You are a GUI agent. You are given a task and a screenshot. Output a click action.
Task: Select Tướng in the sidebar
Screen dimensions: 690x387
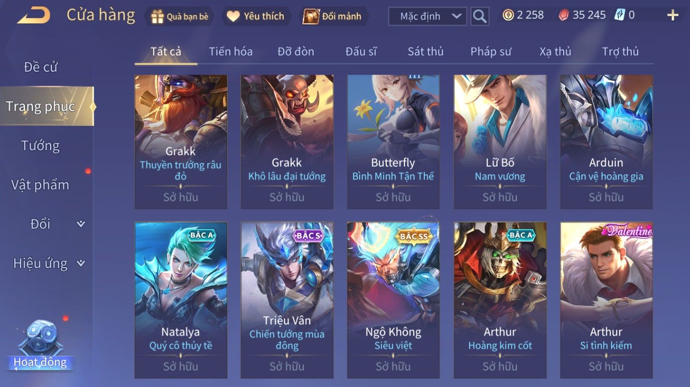40,145
